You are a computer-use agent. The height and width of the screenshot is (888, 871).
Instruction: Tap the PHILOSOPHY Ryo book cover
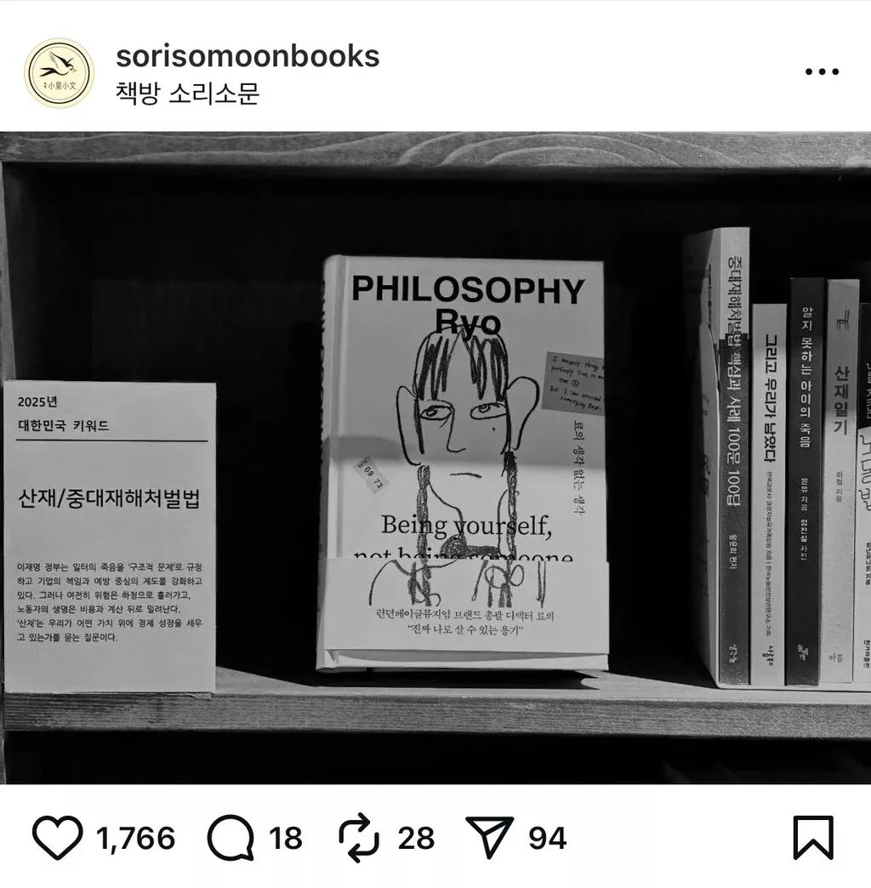464,462
